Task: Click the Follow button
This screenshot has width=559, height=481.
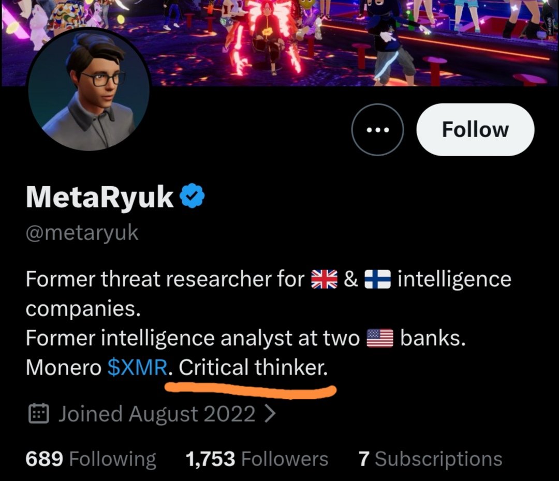Action: tap(475, 129)
